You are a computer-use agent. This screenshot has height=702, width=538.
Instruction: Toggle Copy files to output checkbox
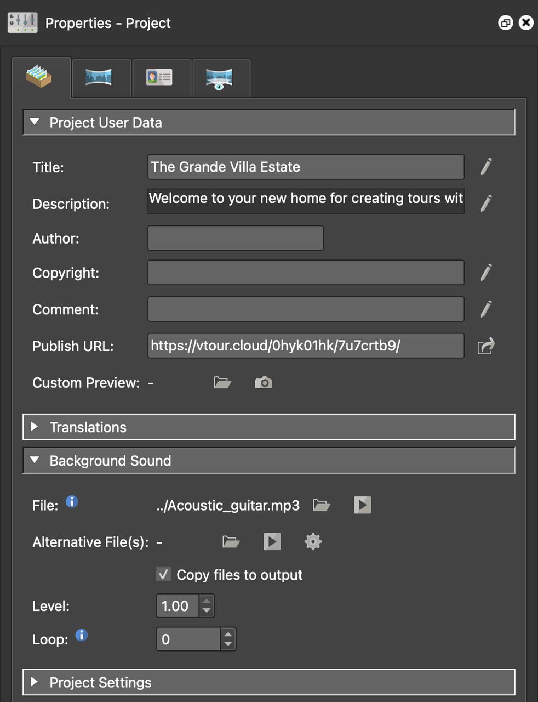click(x=163, y=574)
